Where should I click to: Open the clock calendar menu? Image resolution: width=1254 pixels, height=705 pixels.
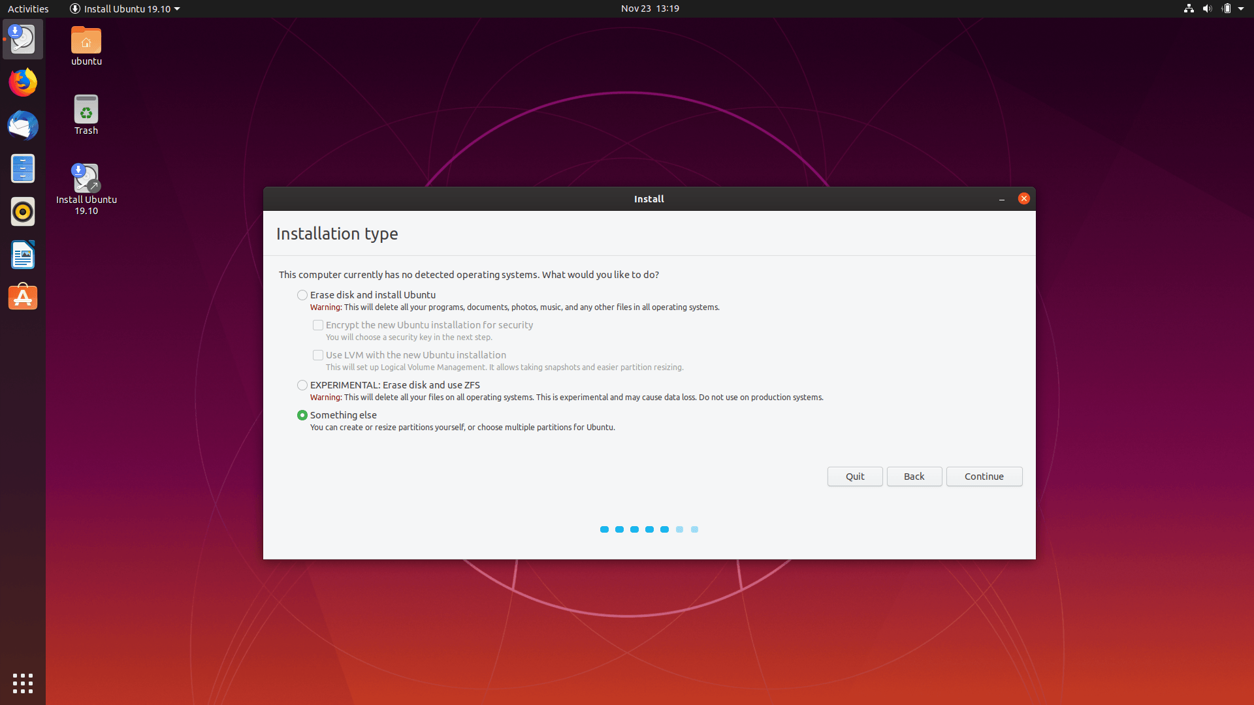[649, 8]
